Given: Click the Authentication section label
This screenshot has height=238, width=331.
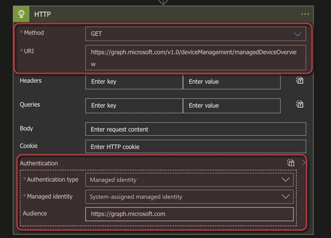Looking at the screenshot, I should tap(38, 163).
